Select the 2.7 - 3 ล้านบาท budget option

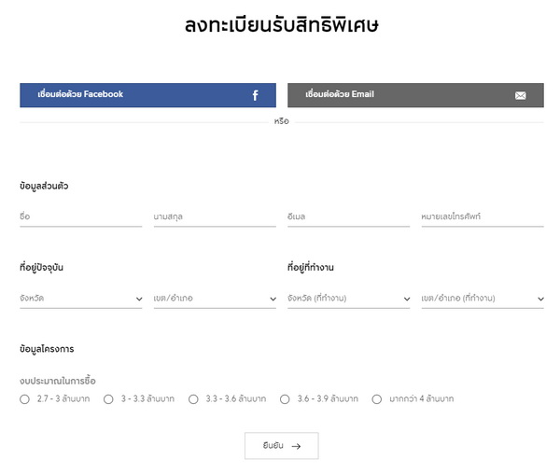[25, 399]
